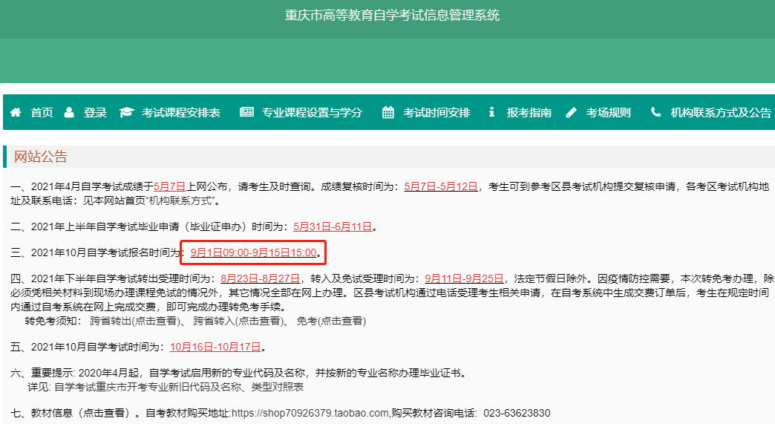Screen dimensions: 775x424
Task: Open the 考试课程安排表 menu item
Action: (x=181, y=113)
